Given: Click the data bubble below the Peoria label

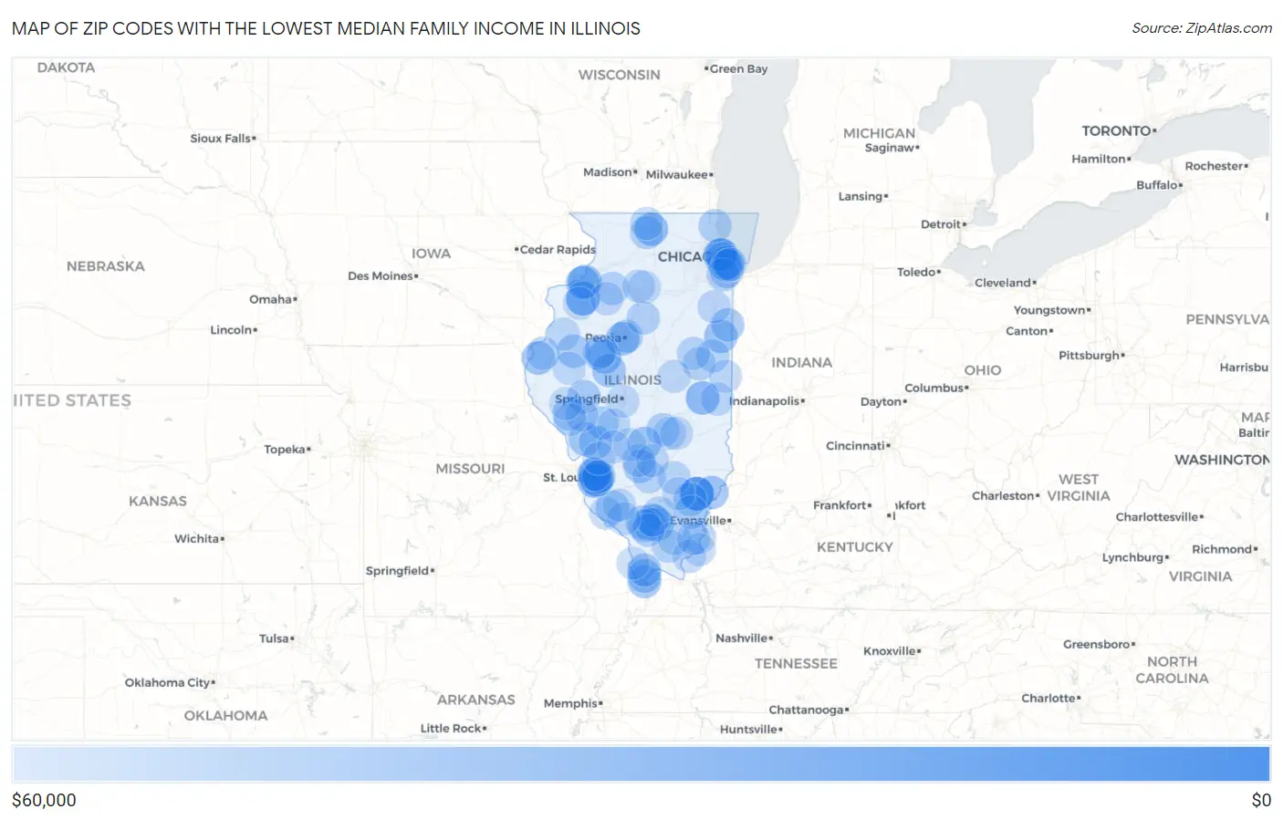Looking at the screenshot, I should [601, 352].
